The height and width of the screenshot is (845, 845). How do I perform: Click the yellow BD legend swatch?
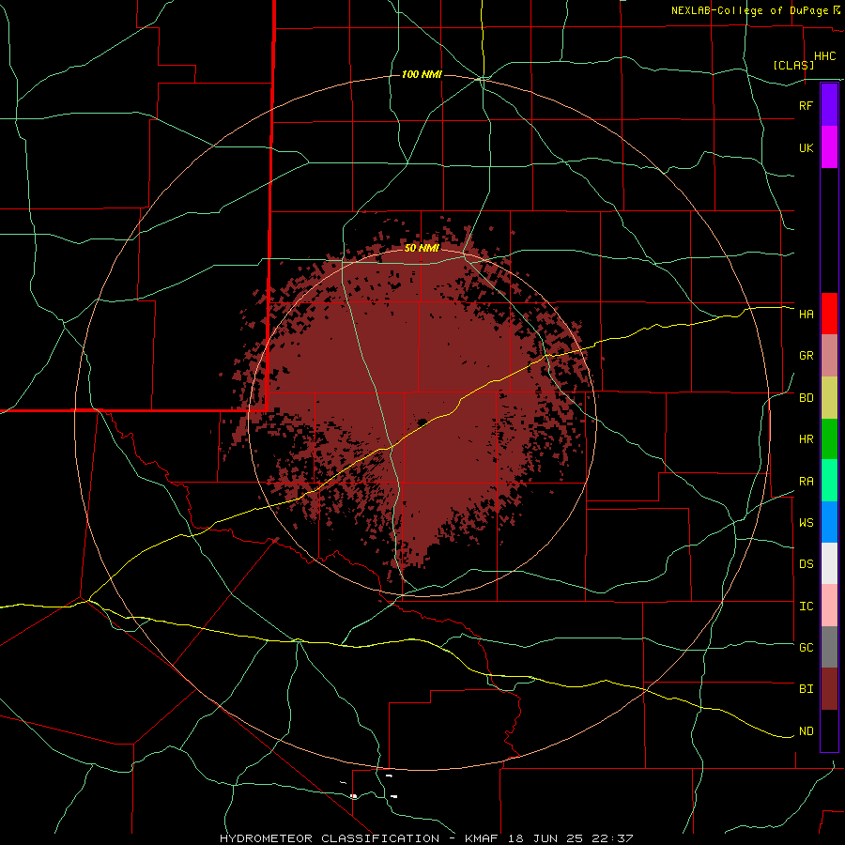coord(829,398)
